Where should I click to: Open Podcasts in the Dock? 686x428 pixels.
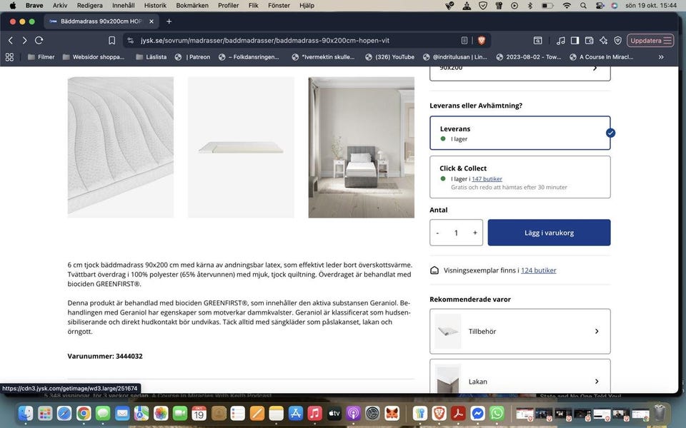click(x=353, y=413)
